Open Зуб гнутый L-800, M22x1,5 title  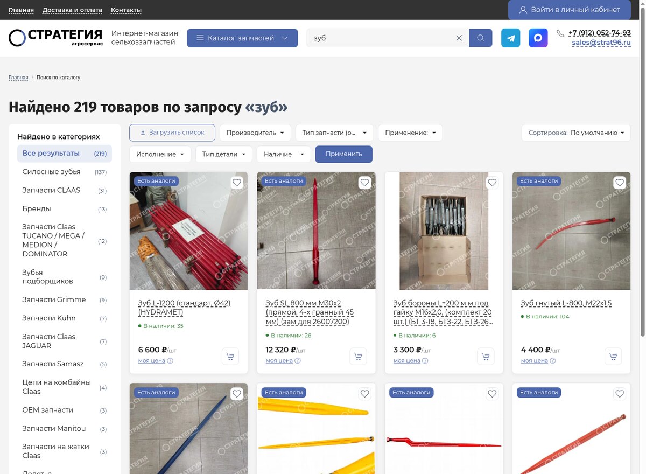click(566, 303)
